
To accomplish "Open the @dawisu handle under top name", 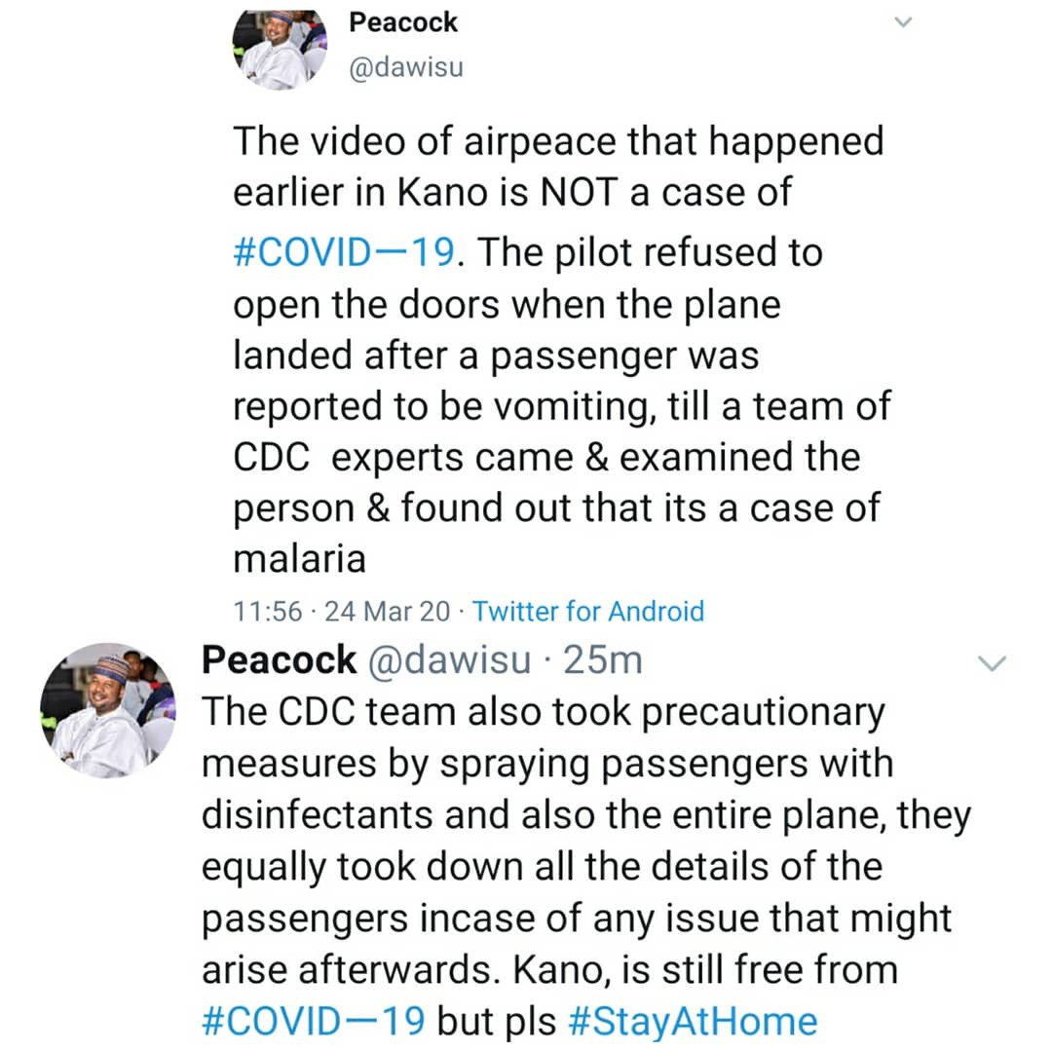I will pos(406,67).
